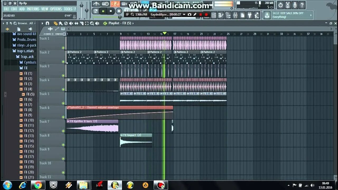Select the Delete tool in playlist toolbar
This screenshot has width=338, height=190.
pos(66,23)
